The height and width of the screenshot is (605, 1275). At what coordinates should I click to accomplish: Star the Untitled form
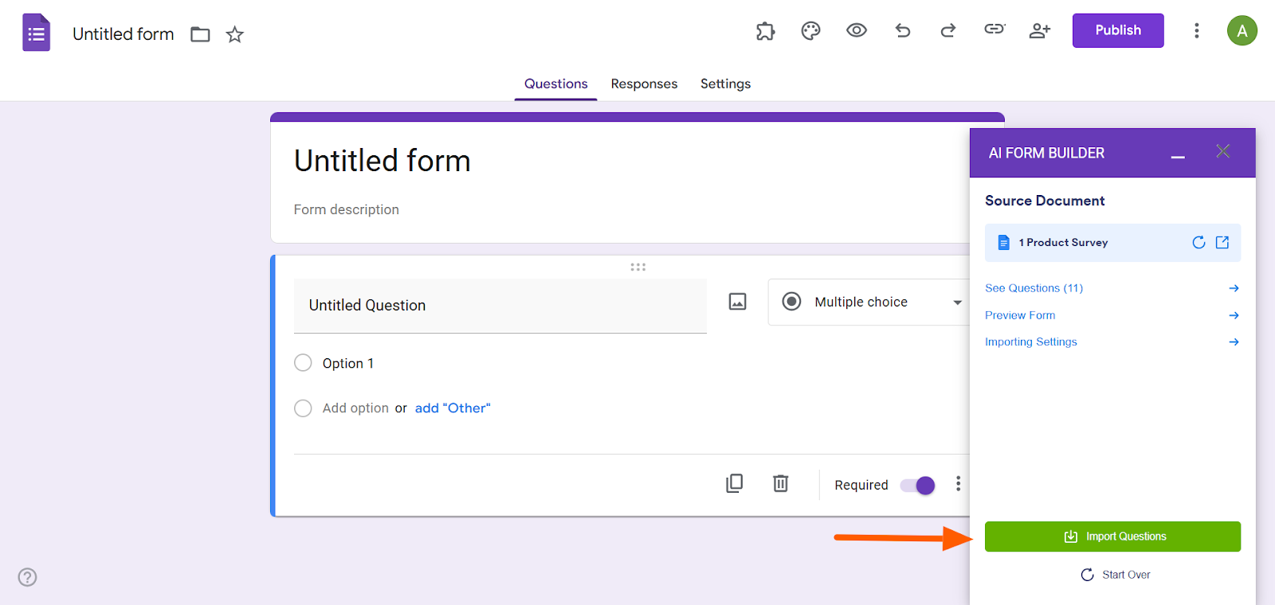(x=234, y=34)
